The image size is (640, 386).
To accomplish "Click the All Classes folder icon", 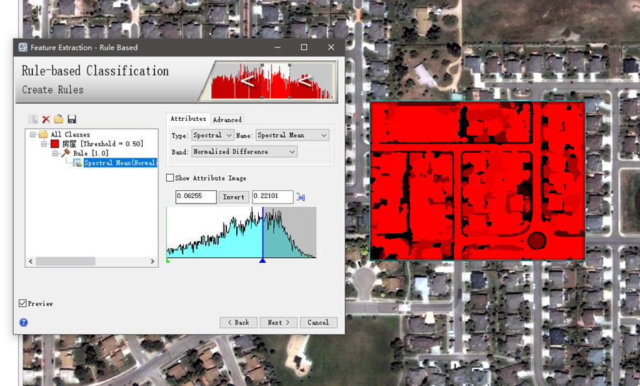I will coord(43,134).
